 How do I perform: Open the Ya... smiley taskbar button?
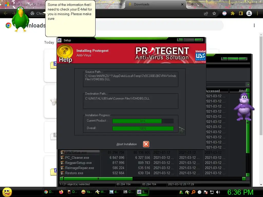point(87,192)
